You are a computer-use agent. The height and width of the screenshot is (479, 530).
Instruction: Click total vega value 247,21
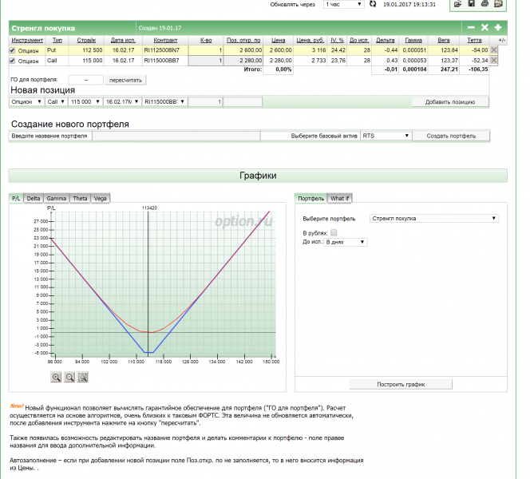pyautogui.click(x=449, y=69)
